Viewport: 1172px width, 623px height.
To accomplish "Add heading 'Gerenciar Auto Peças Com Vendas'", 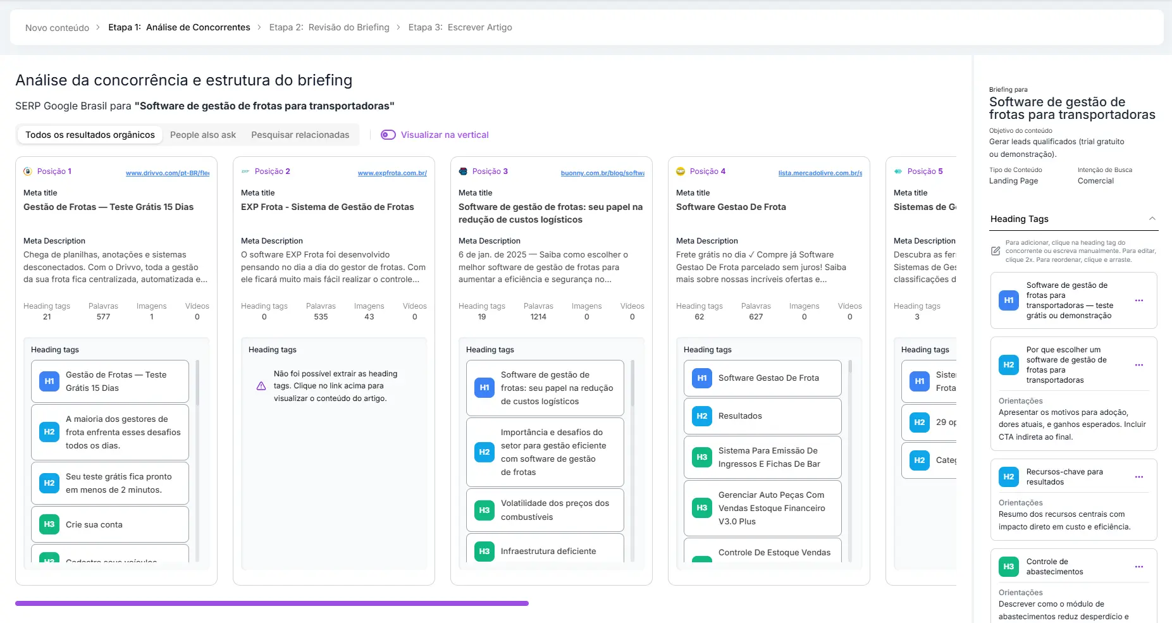I will (x=763, y=508).
